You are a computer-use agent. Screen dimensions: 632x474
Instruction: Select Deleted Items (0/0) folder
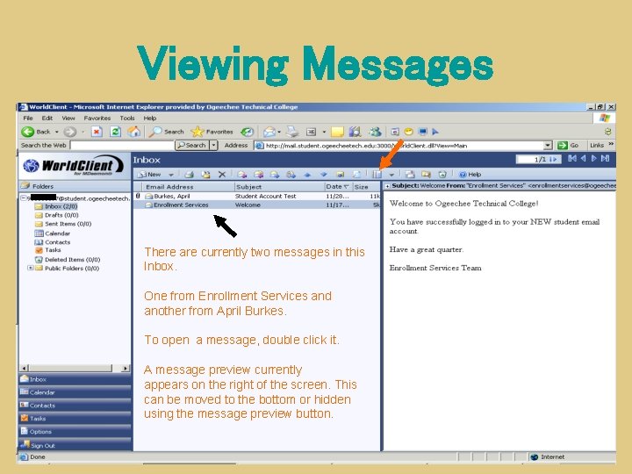tap(68, 260)
